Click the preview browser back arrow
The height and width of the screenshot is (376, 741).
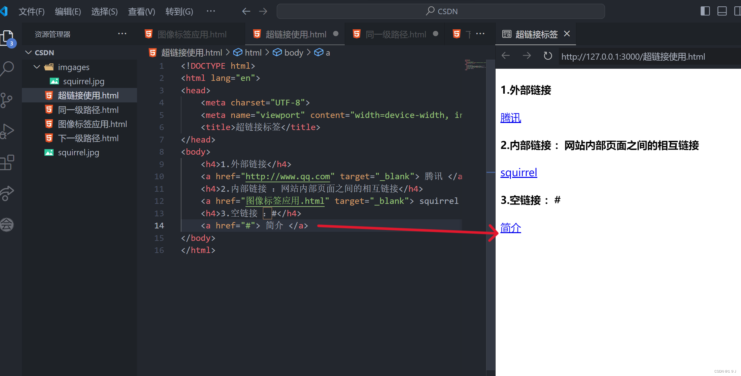click(506, 56)
